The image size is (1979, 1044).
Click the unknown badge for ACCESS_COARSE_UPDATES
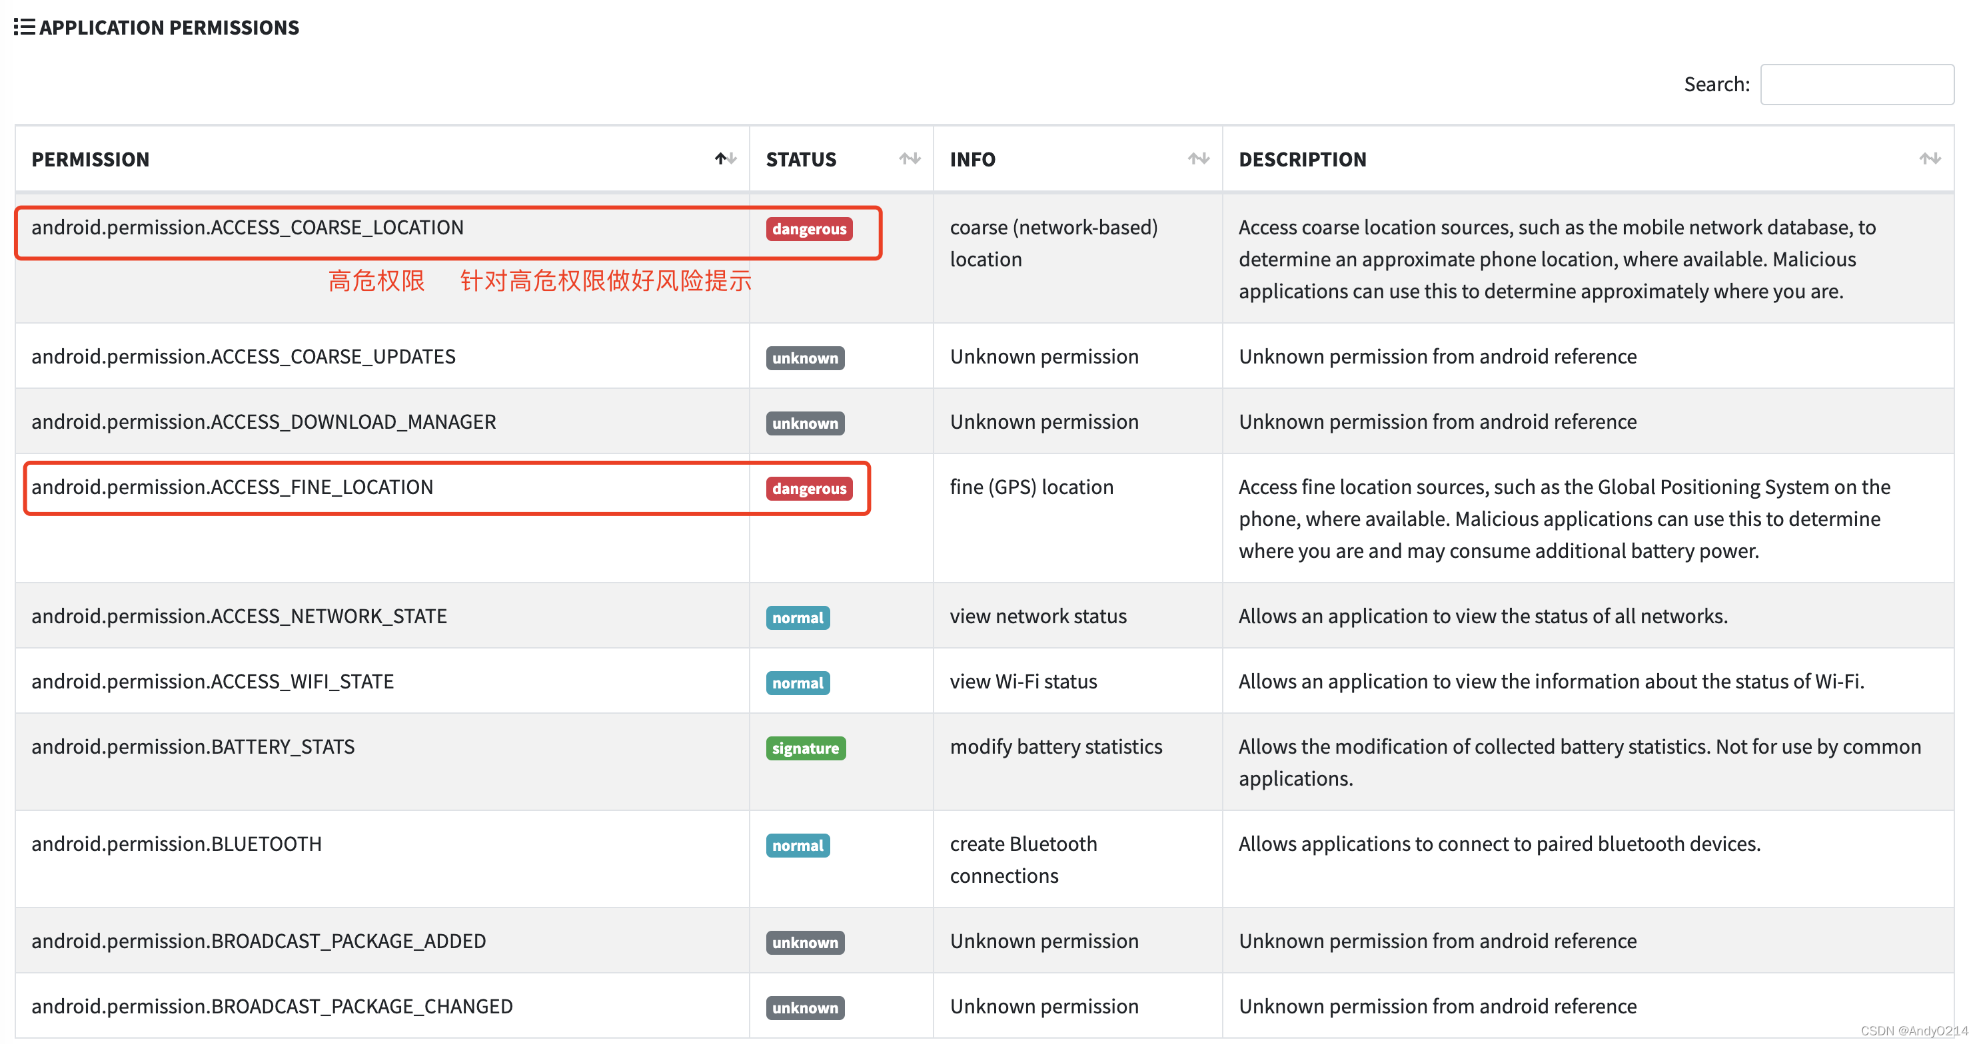[x=804, y=358]
